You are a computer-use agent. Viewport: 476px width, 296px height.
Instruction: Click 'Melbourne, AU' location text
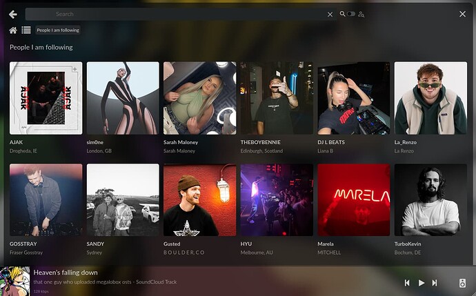point(257,253)
